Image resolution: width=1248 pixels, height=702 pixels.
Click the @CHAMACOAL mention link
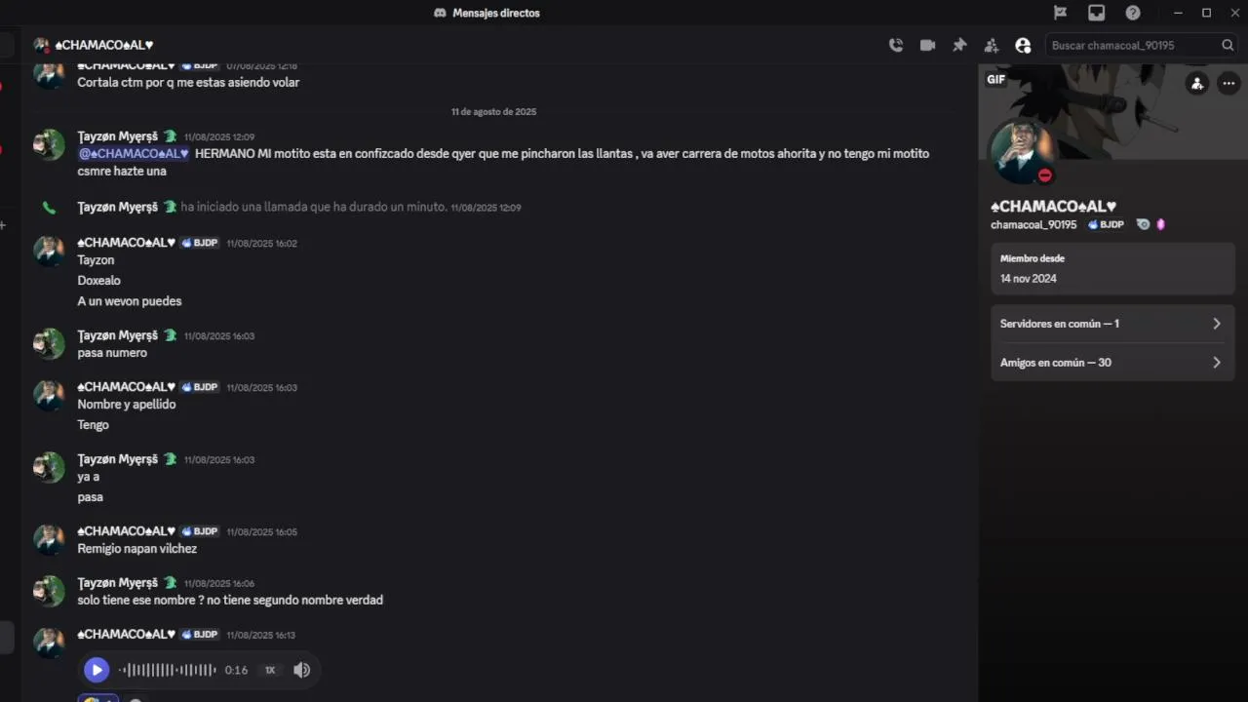[x=134, y=153]
